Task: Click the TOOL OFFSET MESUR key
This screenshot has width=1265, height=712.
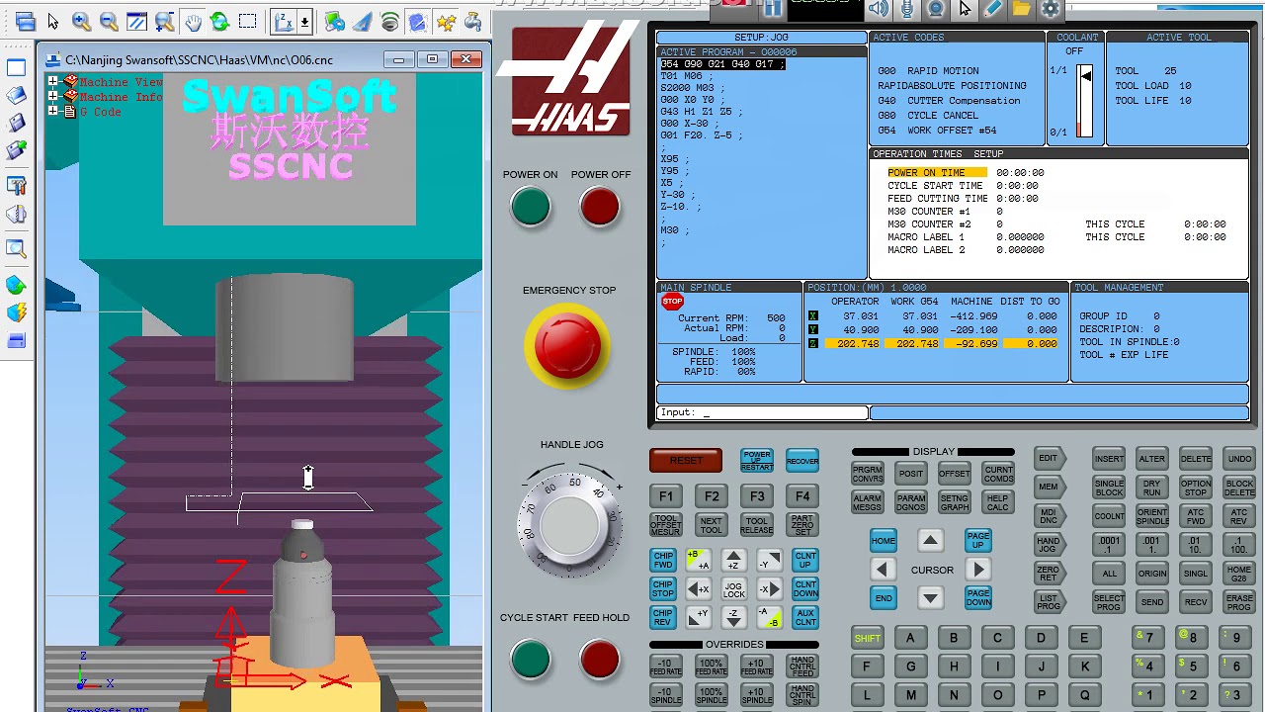Action: pos(666,525)
